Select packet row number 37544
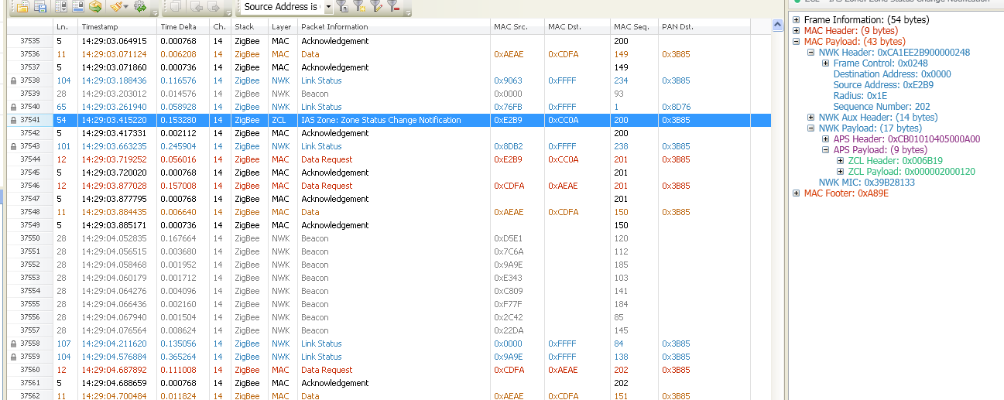Screen dimensions: 1004x400 [389, 159]
